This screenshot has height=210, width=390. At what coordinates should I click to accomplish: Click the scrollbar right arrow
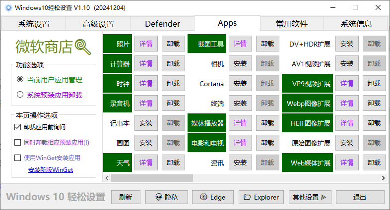[383, 178]
